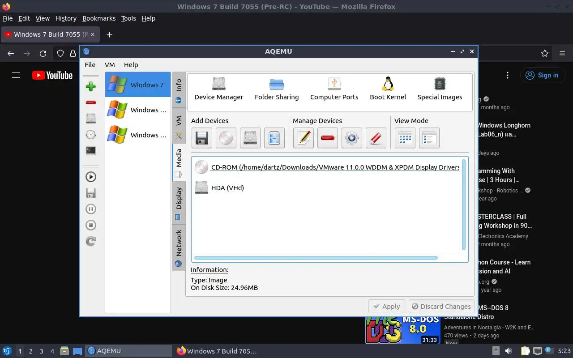Add a floppy device

tap(202, 138)
